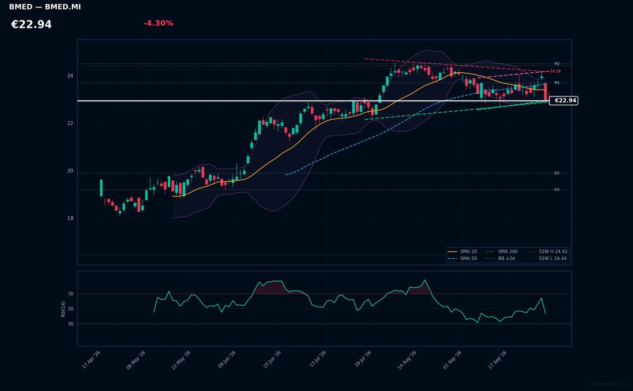
Task: Click the 50 level on the RSI axis
Action: click(71, 309)
